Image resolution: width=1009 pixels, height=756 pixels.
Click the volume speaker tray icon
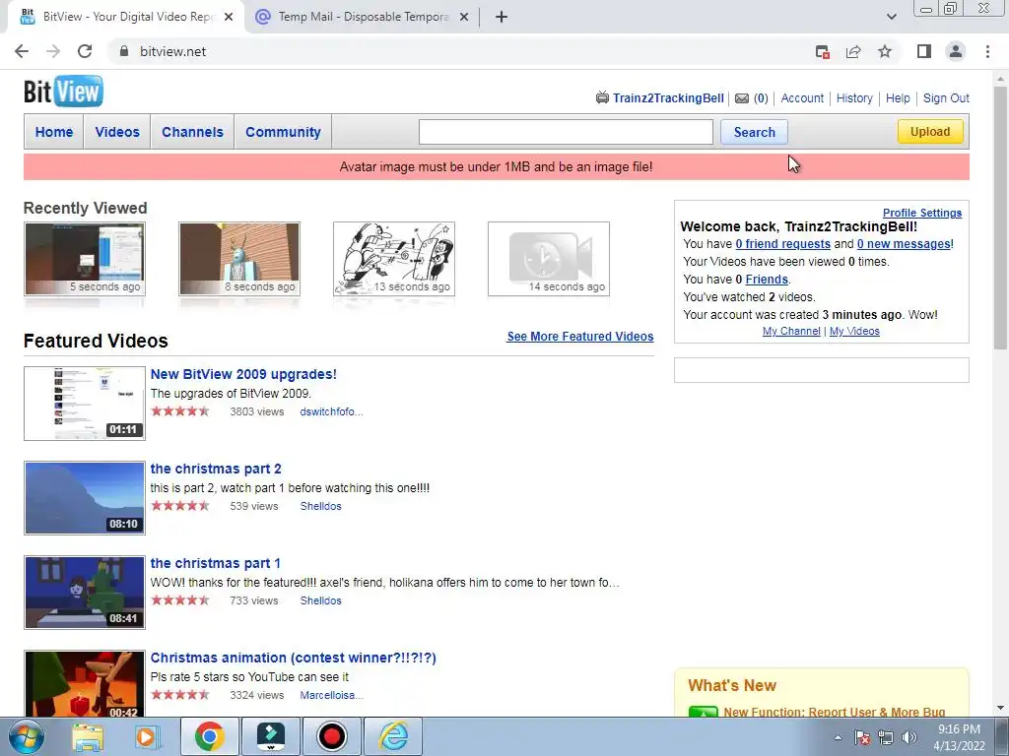coord(908,737)
